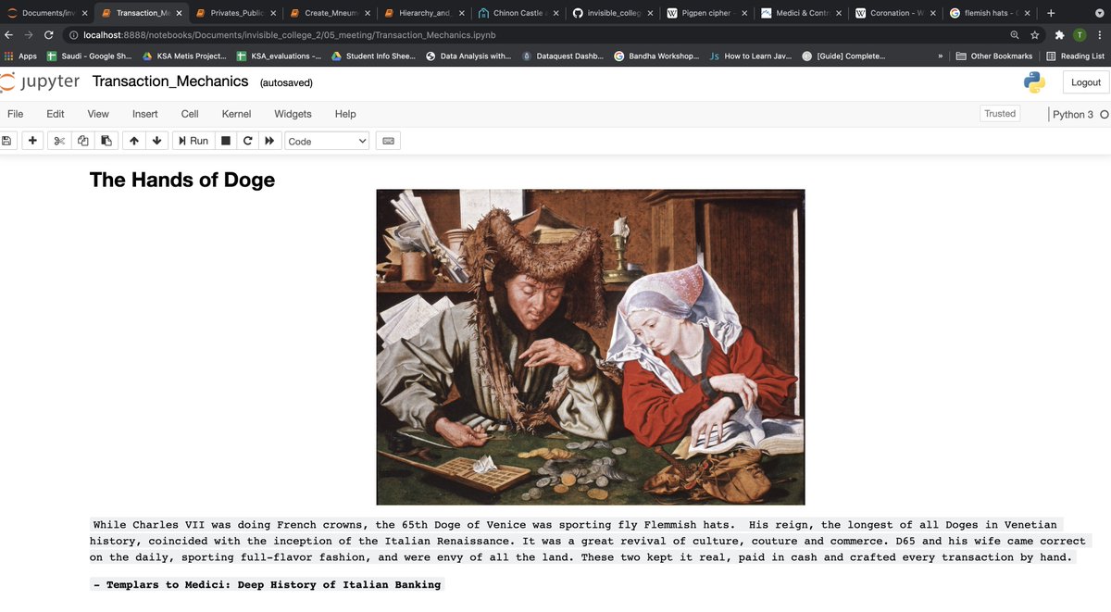Viewport: 1111px width, 612px height.
Task: Click the Python 3 kernel indicator
Action: point(1073,115)
